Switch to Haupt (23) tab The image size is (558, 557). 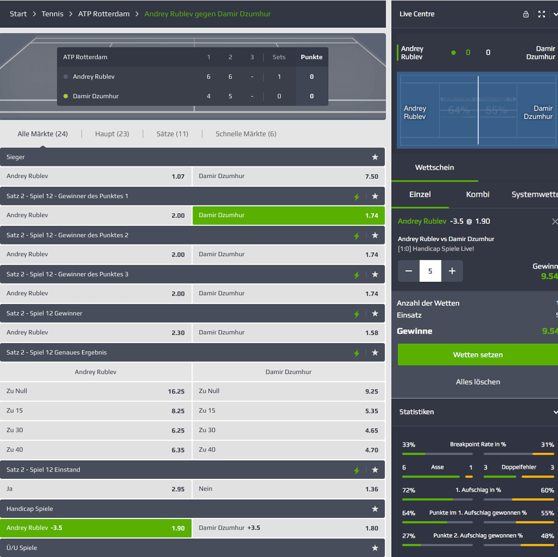coord(112,134)
